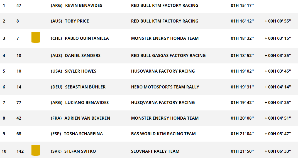Click the gap + 00H 06' 33''

(278, 151)
